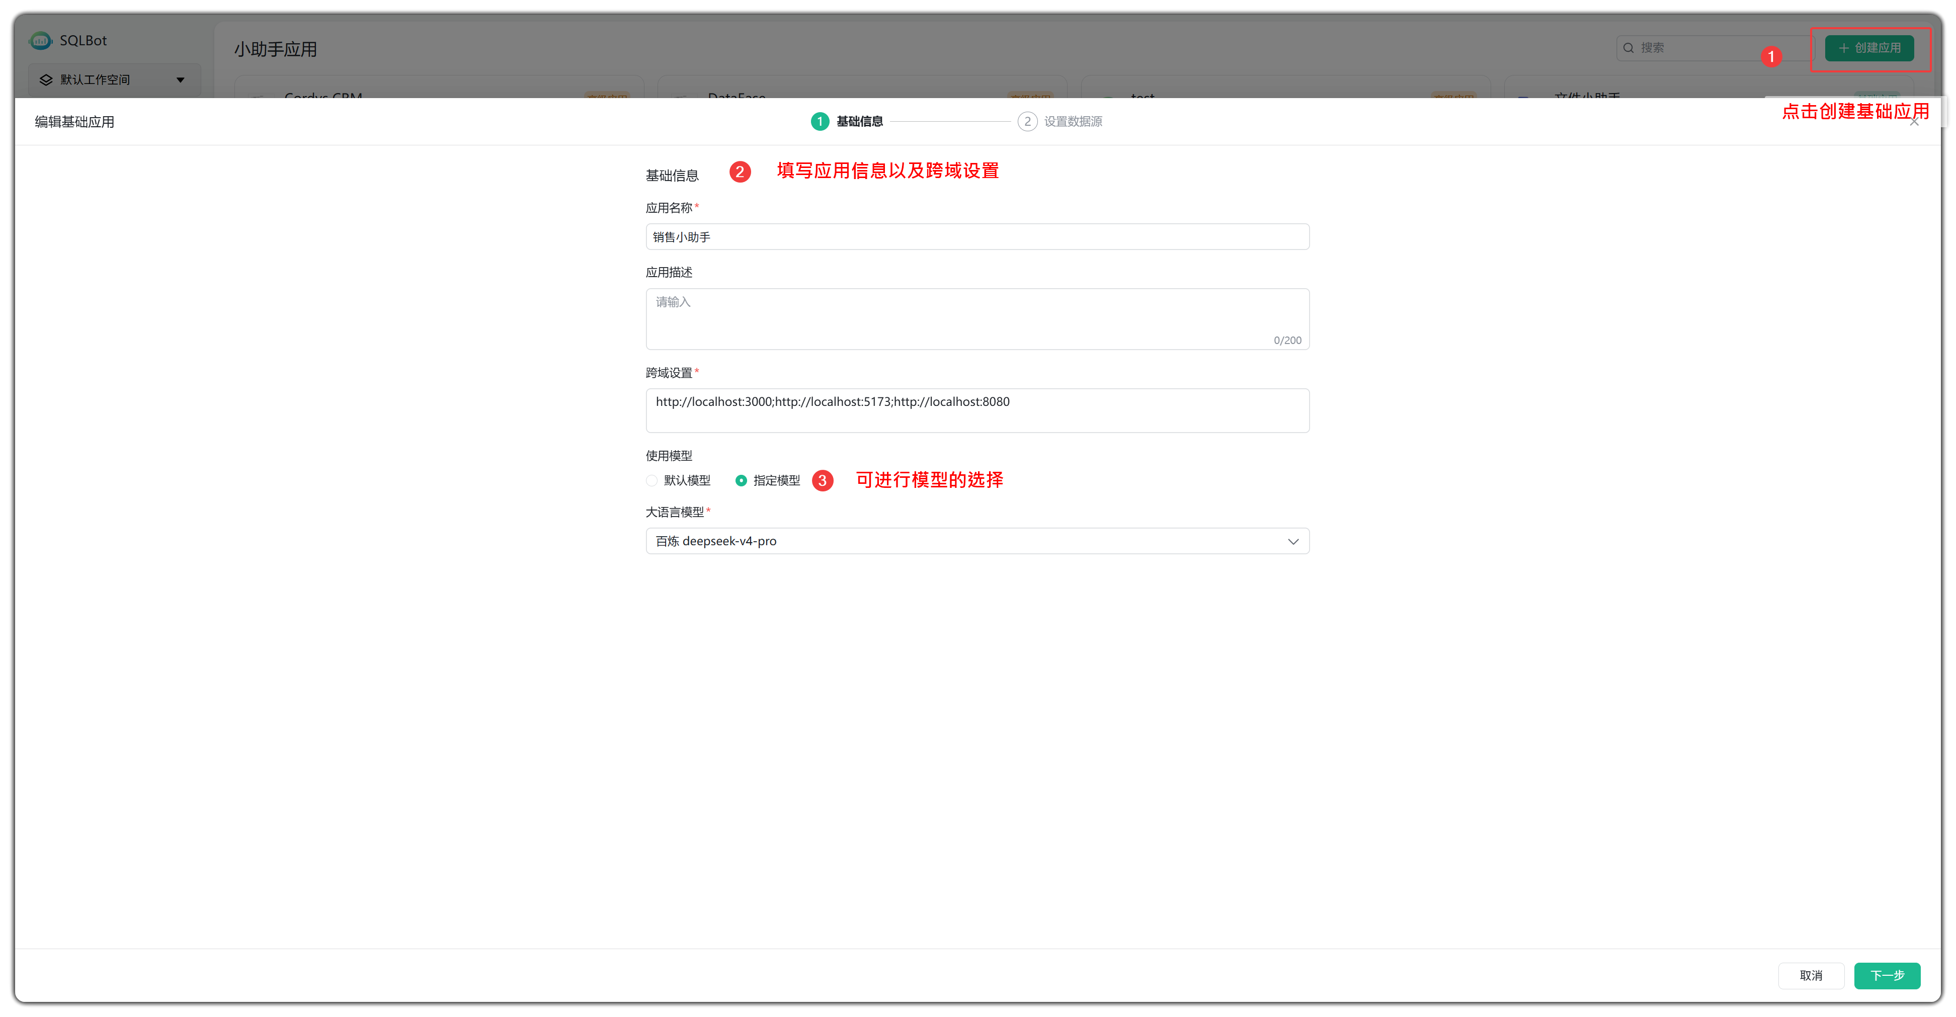Image resolution: width=1956 pixels, height=1017 pixels.
Task: Expand the 默认工作空间 dropdown arrow
Action: tap(181, 79)
